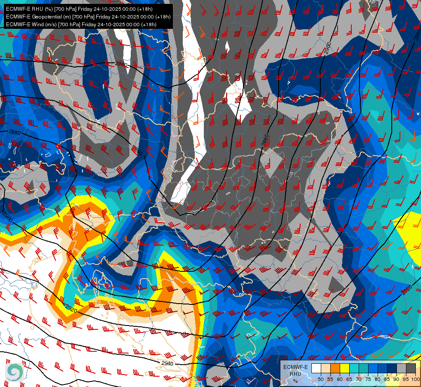The image size is (421, 387).
Task: Click the legend value 80
Action: click(x=378, y=379)
